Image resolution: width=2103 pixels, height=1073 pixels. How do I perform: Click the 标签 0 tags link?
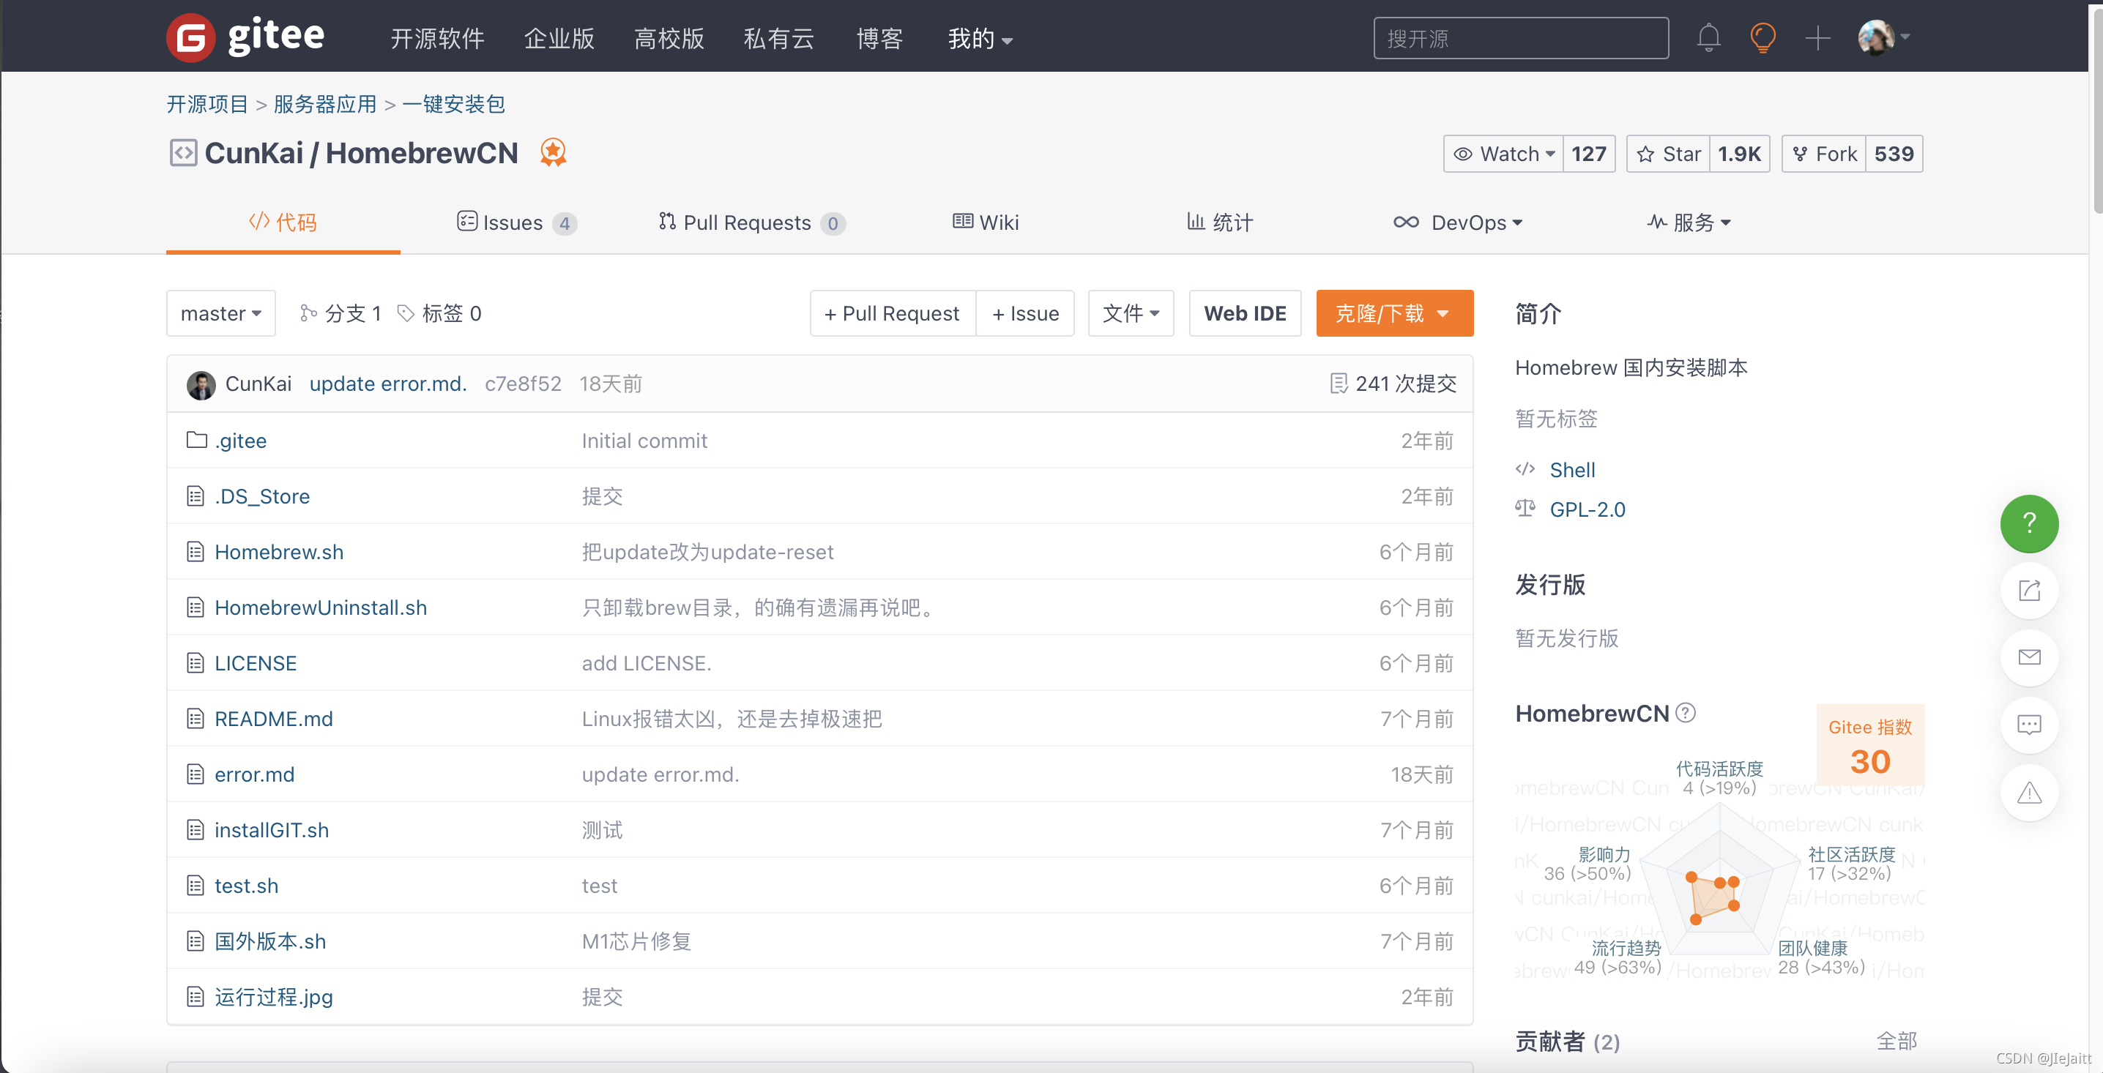tap(439, 313)
